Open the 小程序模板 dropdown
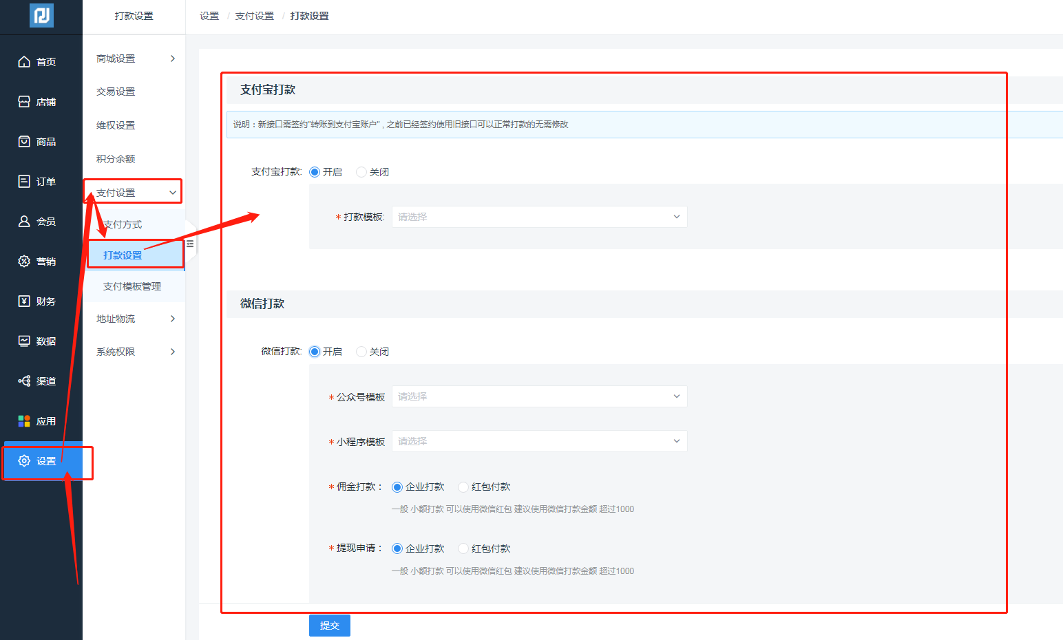 tap(539, 441)
